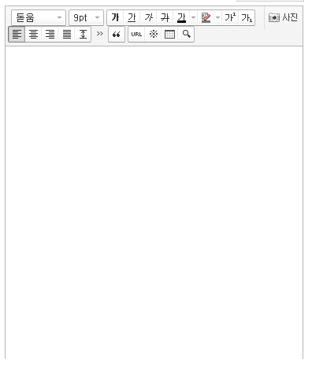Open the font color dropdown arrow
Image resolution: width=312 pixels, height=370 pixels.
click(193, 18)
